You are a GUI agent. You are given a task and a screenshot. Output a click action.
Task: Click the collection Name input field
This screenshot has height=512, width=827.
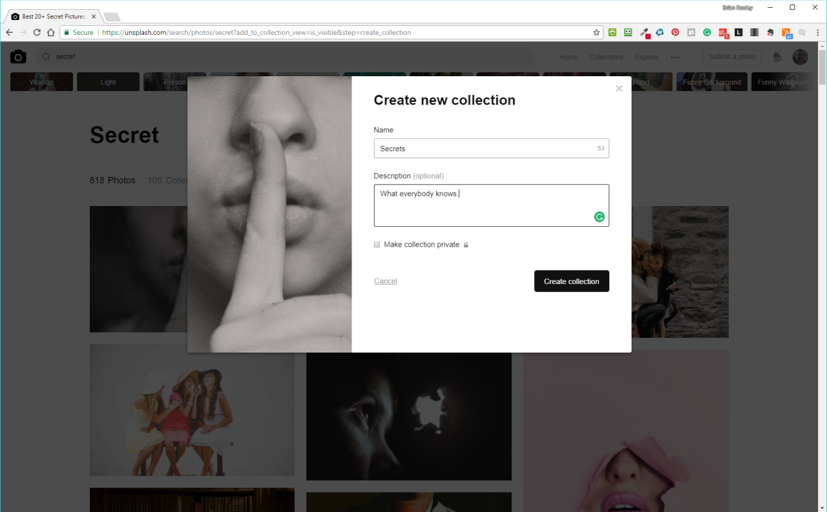point(491,148)
